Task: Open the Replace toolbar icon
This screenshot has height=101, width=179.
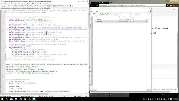Action: 32,6
